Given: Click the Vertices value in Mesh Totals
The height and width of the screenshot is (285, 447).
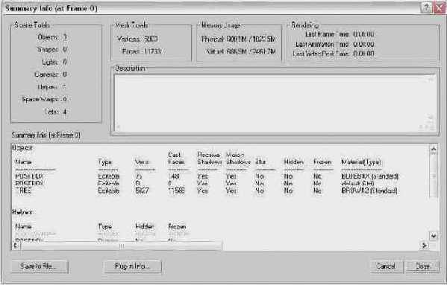Looking at the screenshot, I should [151, 39].
